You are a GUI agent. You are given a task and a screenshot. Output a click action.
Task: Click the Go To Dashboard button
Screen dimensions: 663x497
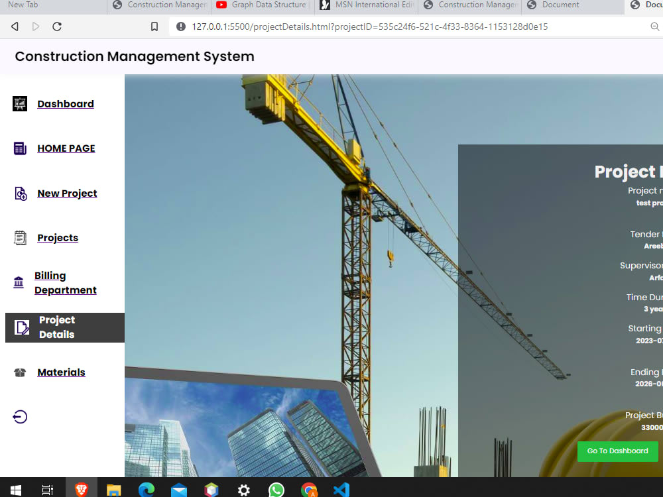[617, 451]
